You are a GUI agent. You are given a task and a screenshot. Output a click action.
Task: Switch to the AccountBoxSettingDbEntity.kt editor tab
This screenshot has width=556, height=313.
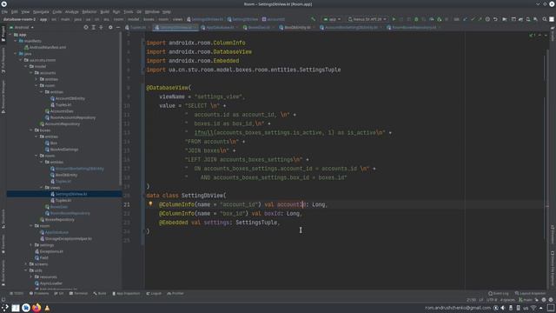(351, 27)
